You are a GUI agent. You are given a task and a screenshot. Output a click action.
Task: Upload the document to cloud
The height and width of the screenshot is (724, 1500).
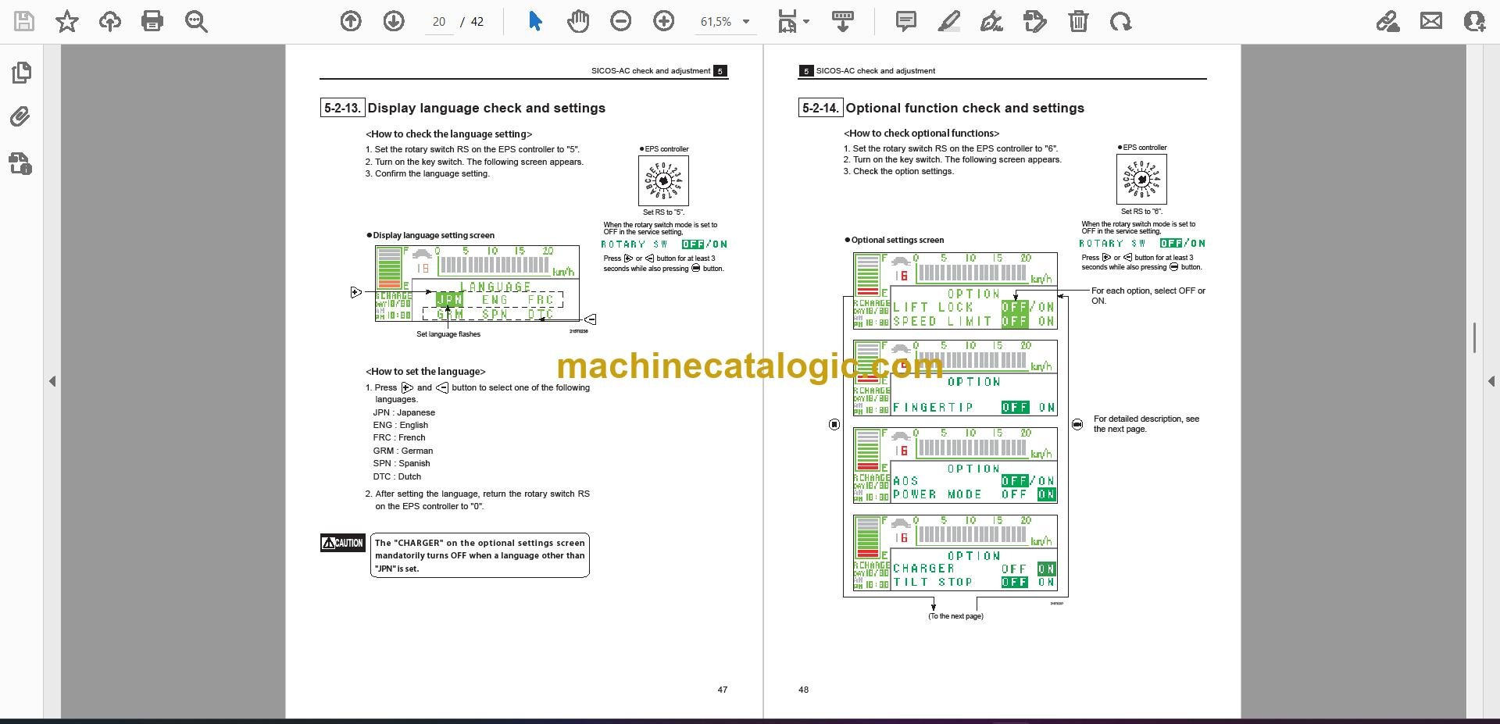click(x=110, y=21)
